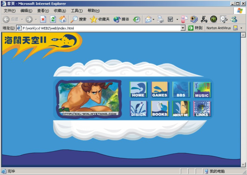Expand the Back button history dropdown arrow
This screenshot has width=247, height=175.
[22, 19]
